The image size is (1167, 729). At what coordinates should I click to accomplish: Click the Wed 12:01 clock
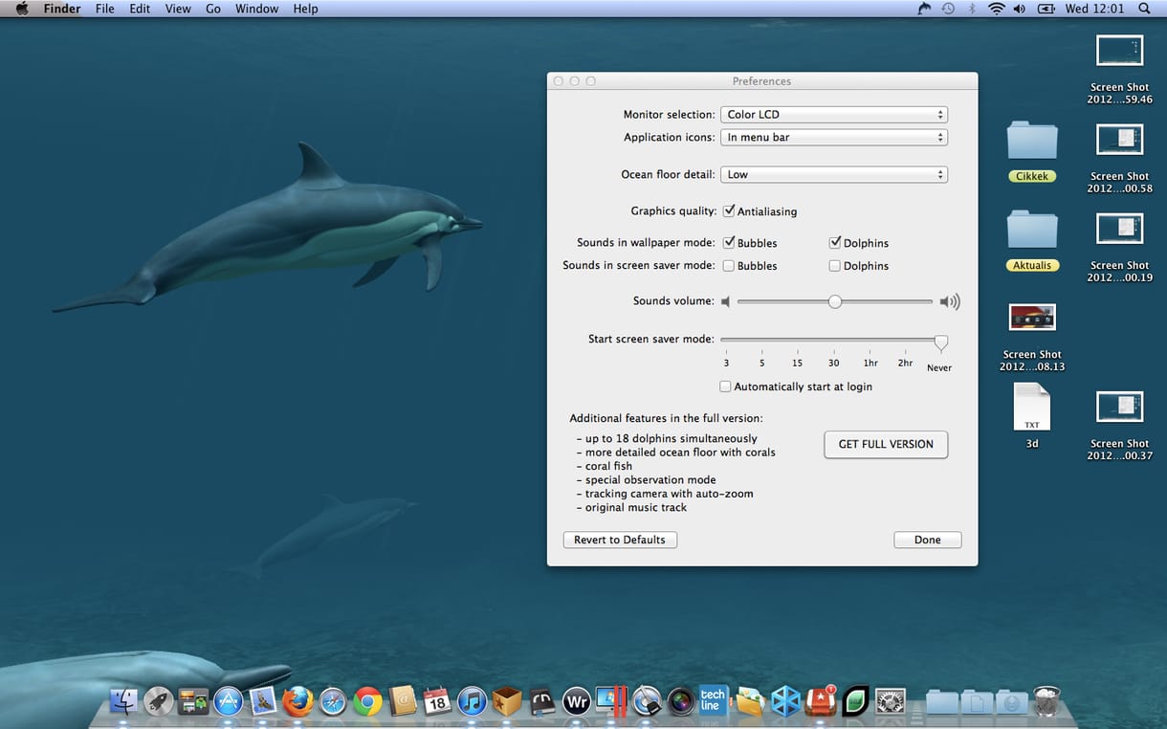(x=1095, y=9)
